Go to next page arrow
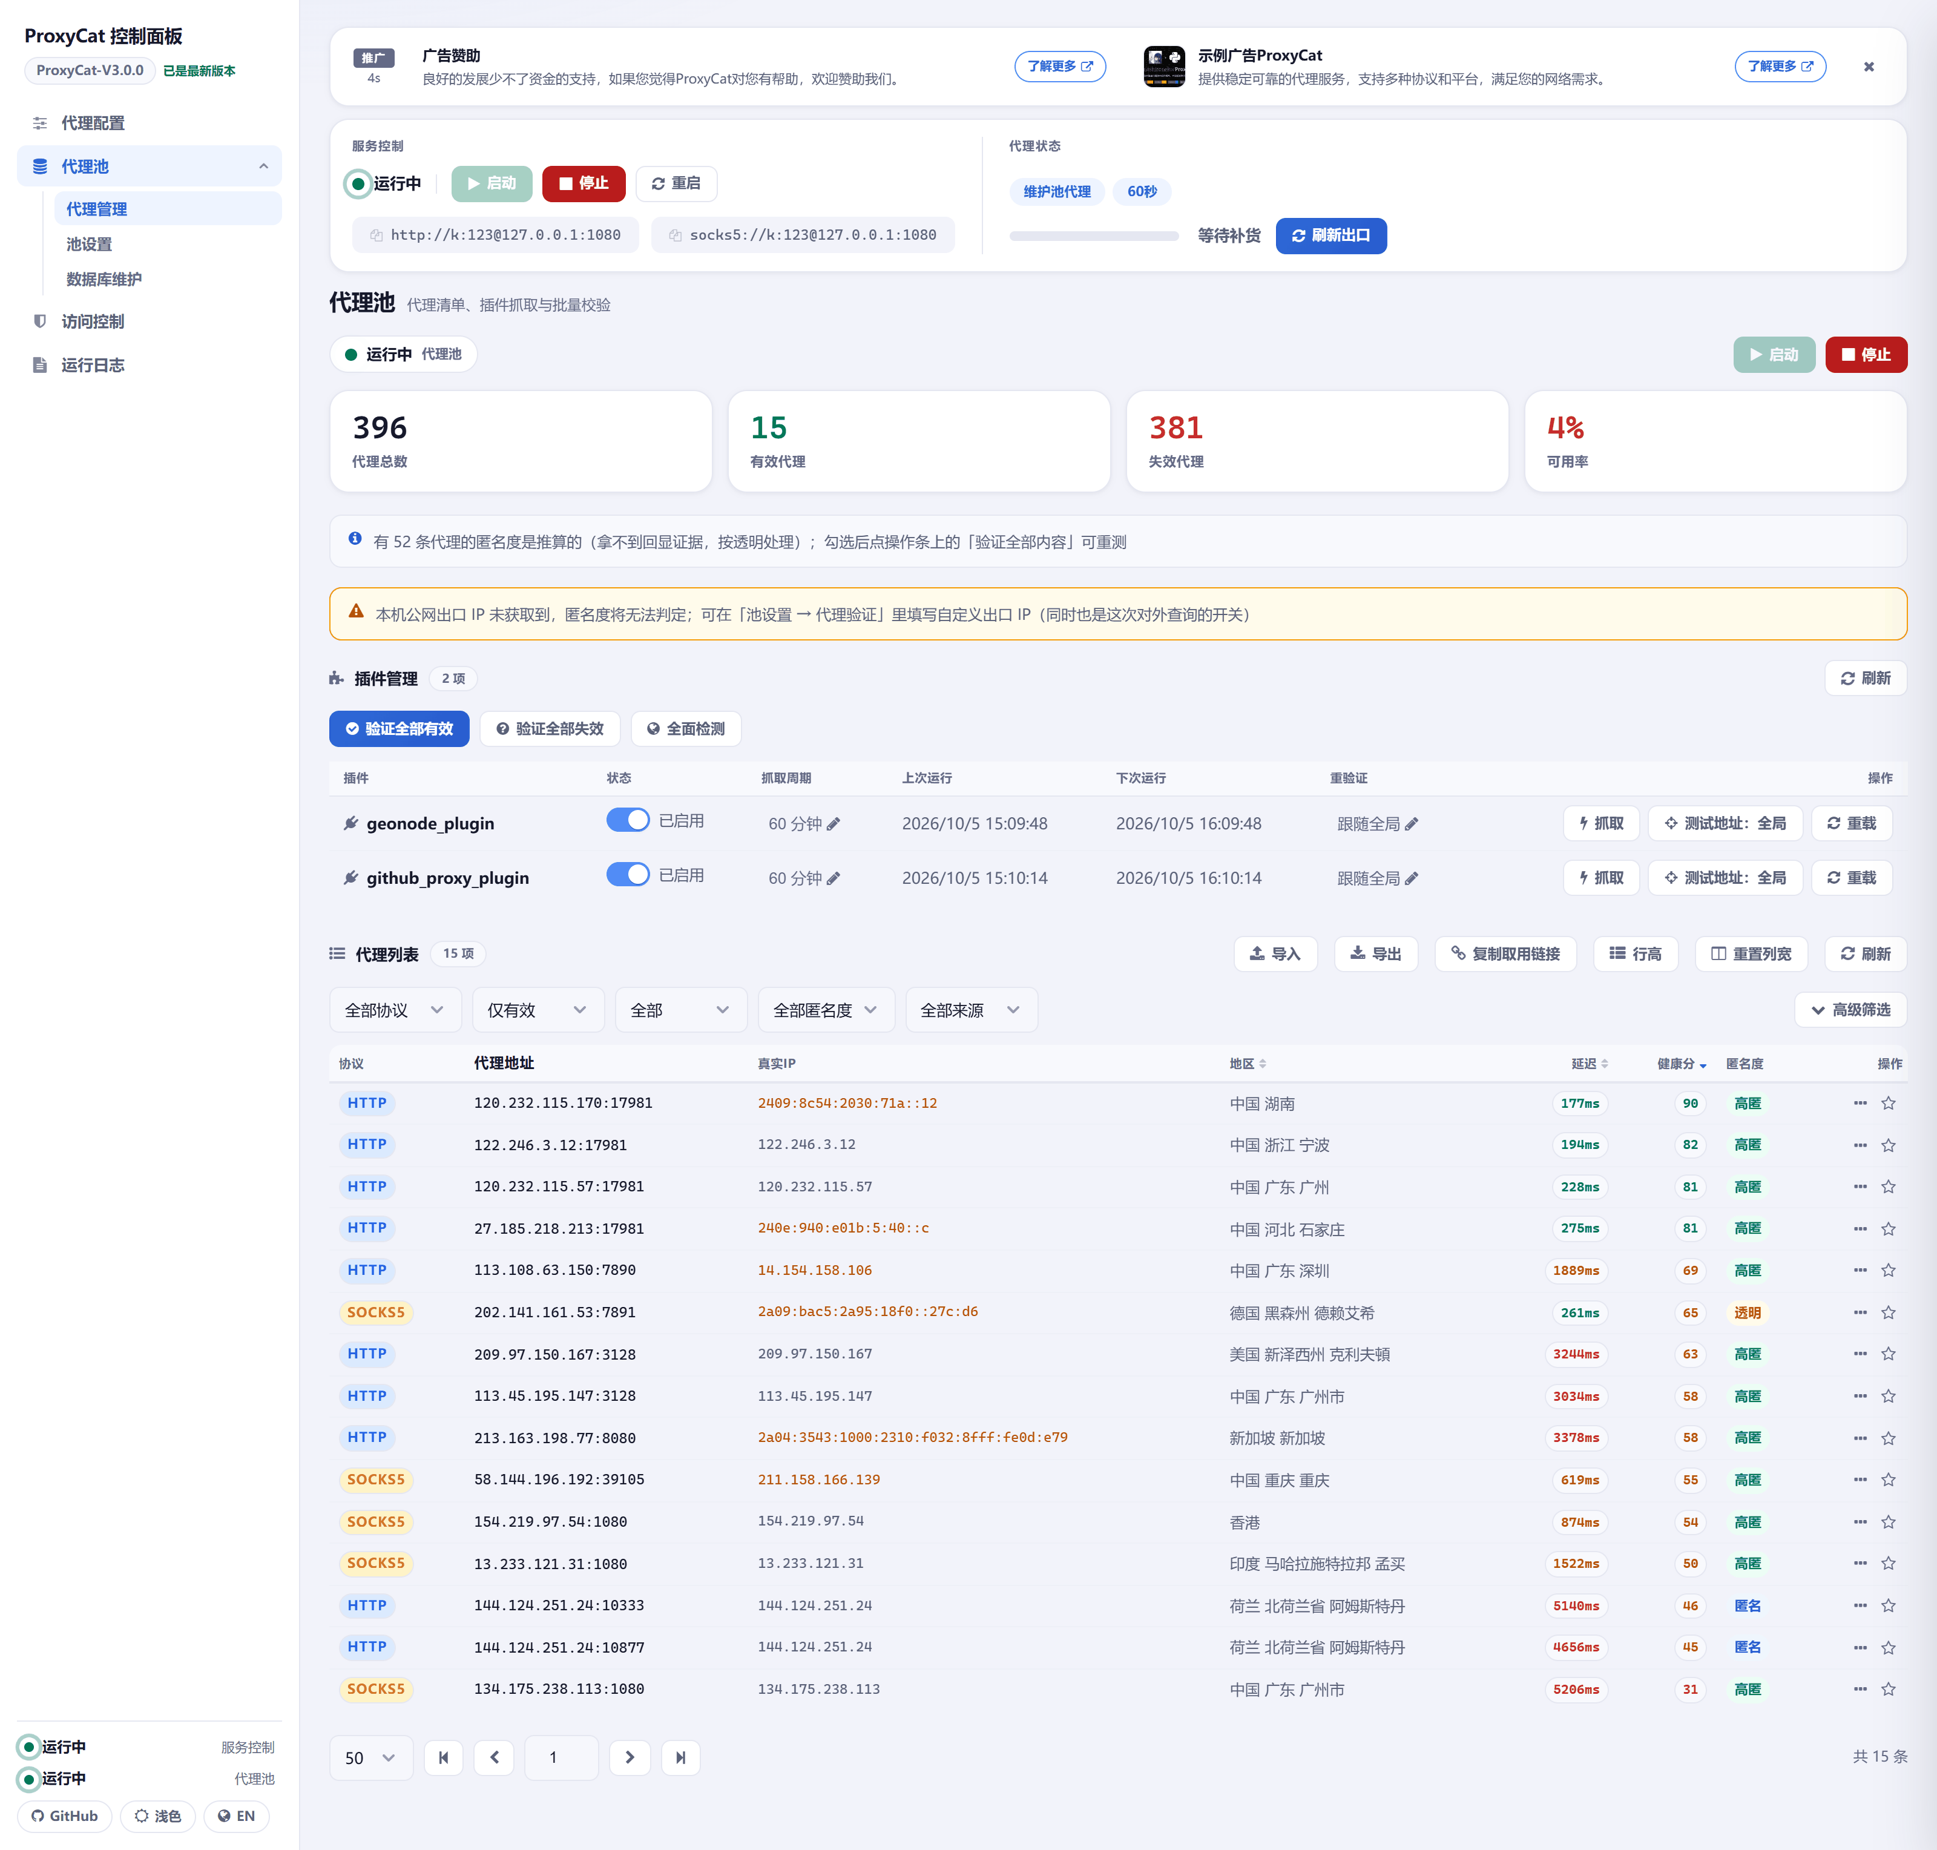Screen dimensions: 1937x1850 pos(630,1757)
